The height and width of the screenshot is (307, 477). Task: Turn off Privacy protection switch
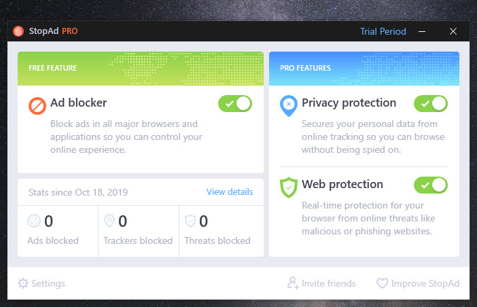click(431, 103)
